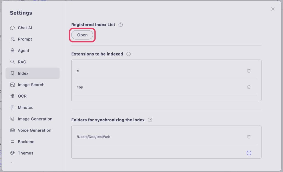Show help for Registered Index List
Screen dimensions: 283x172
click(121, 24)
